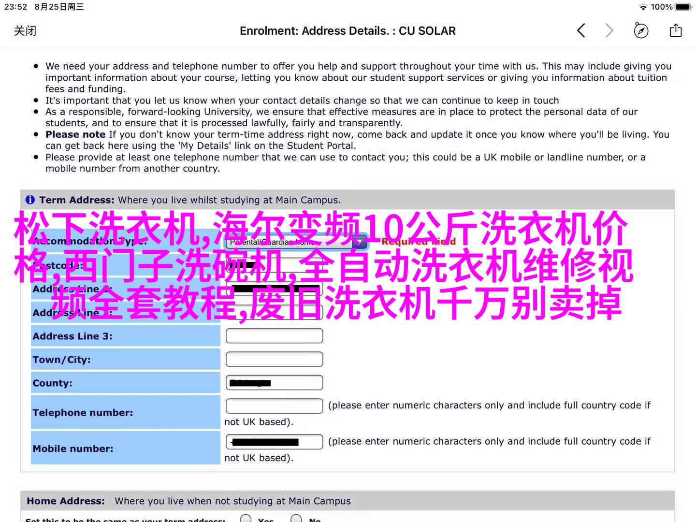
Task: Click the 'Term Address:' heading text
Action: click(x=77, y=200)
